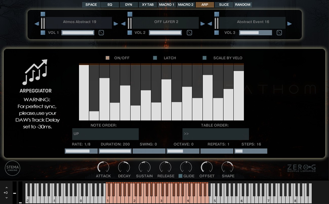This screenshot has width=329, height=204.
Task: Click the SUSTAIN knob
Action: click(x=145, y=167)
